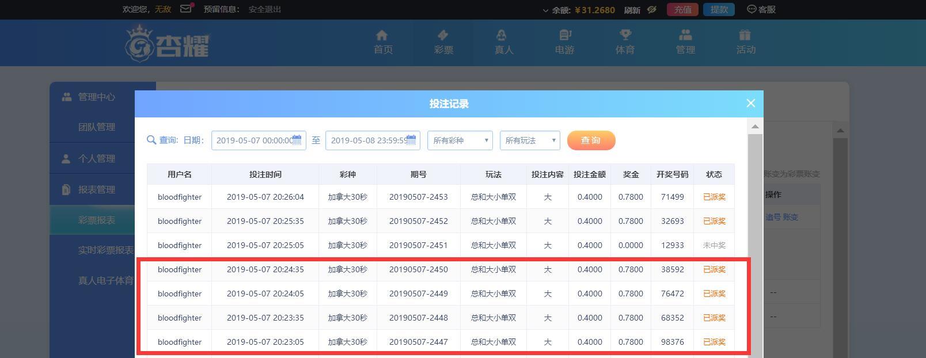
Task: Click the red 充值 recharge button
Action: pos(682,9)
